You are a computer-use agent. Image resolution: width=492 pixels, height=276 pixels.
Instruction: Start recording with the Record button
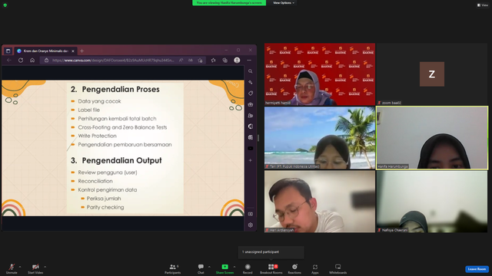[248, 268]
